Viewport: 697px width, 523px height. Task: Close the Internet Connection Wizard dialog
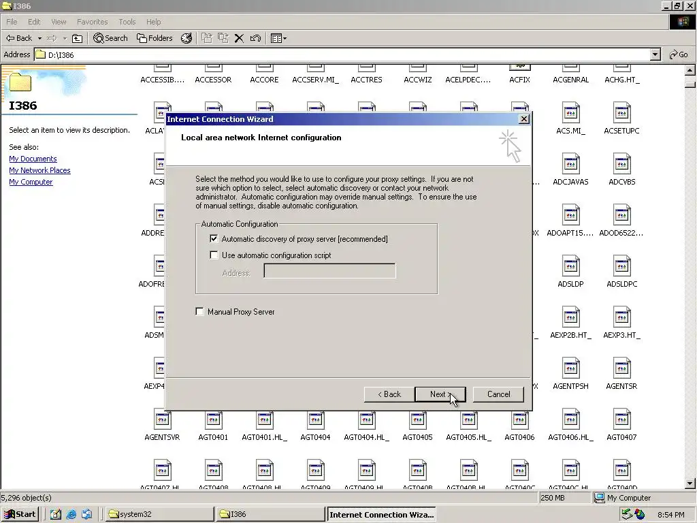pyautogui.click(x=524, y=118)
